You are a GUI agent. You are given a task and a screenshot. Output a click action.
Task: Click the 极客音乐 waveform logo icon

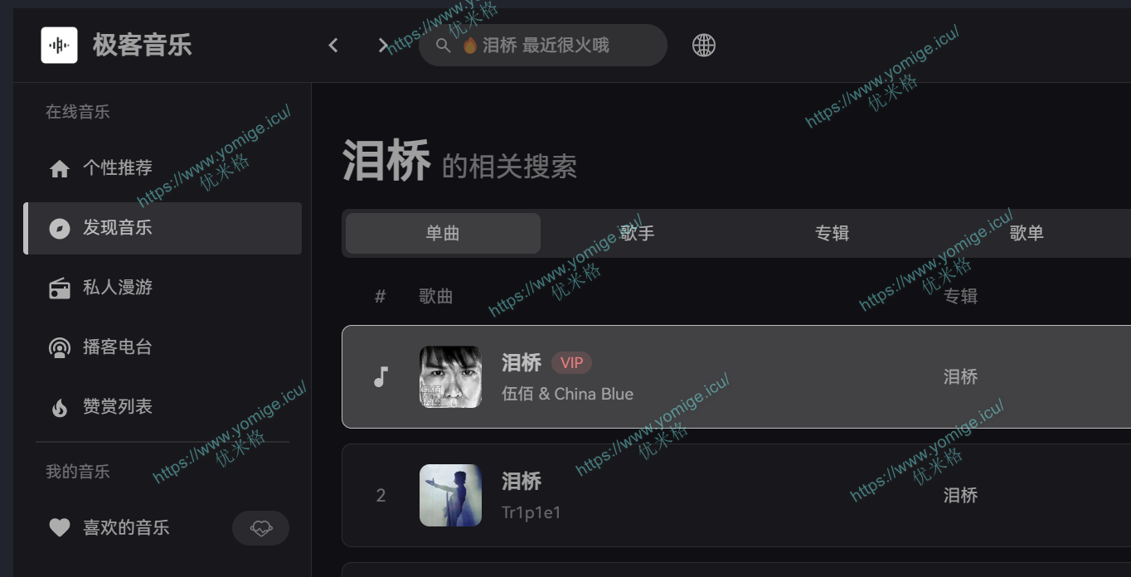(59, 45)
